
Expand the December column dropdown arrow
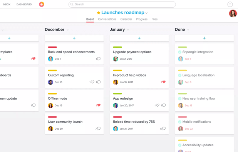click(67, 30)
